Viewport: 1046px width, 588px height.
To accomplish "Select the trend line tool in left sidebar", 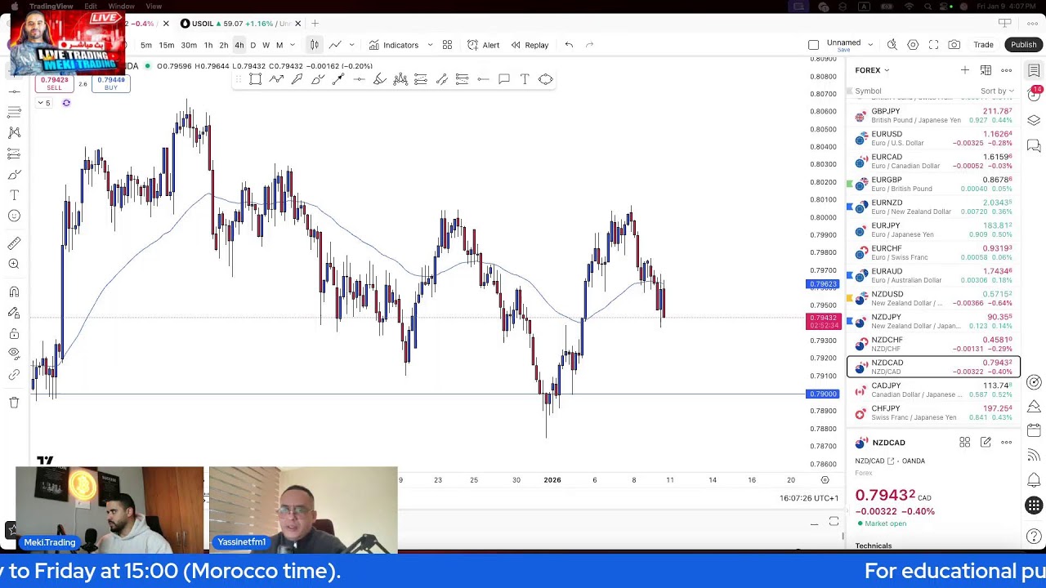I will tap(14, 91).
